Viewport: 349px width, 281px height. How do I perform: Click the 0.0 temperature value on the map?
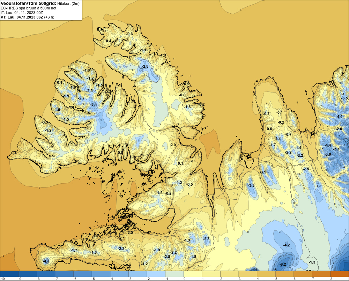tap(269, 129)
